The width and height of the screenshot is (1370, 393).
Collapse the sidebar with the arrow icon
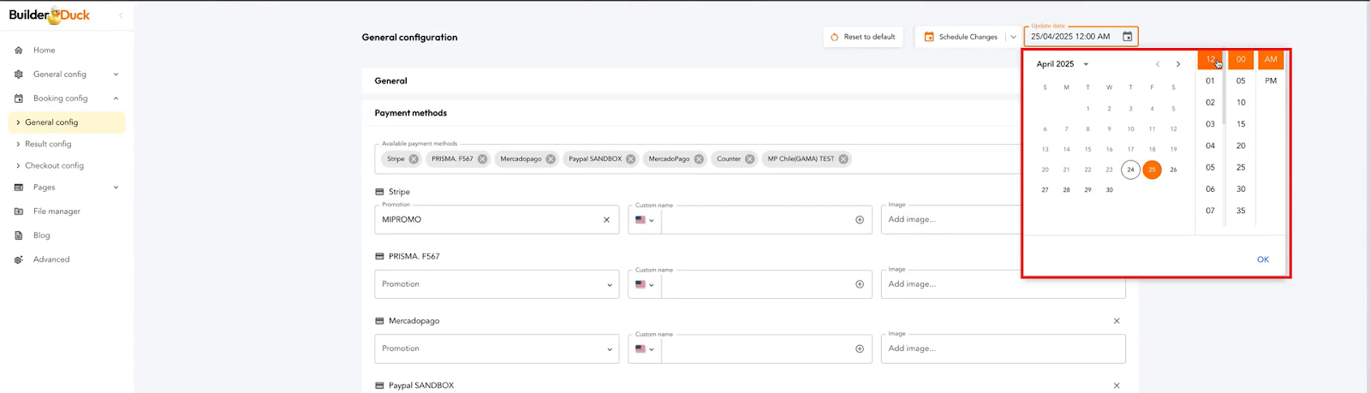point(121,15)
